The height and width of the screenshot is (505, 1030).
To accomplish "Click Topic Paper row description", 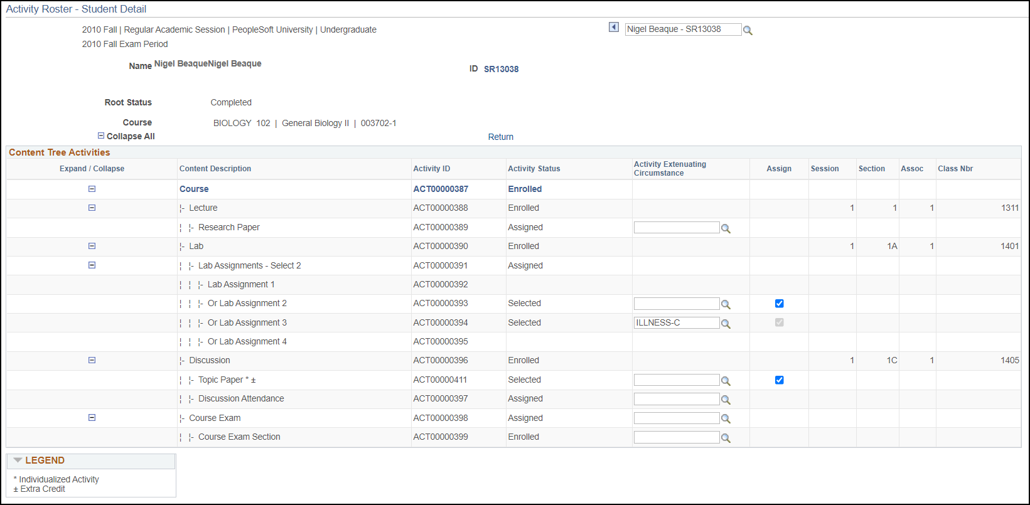I will click(x=227, y=380).
